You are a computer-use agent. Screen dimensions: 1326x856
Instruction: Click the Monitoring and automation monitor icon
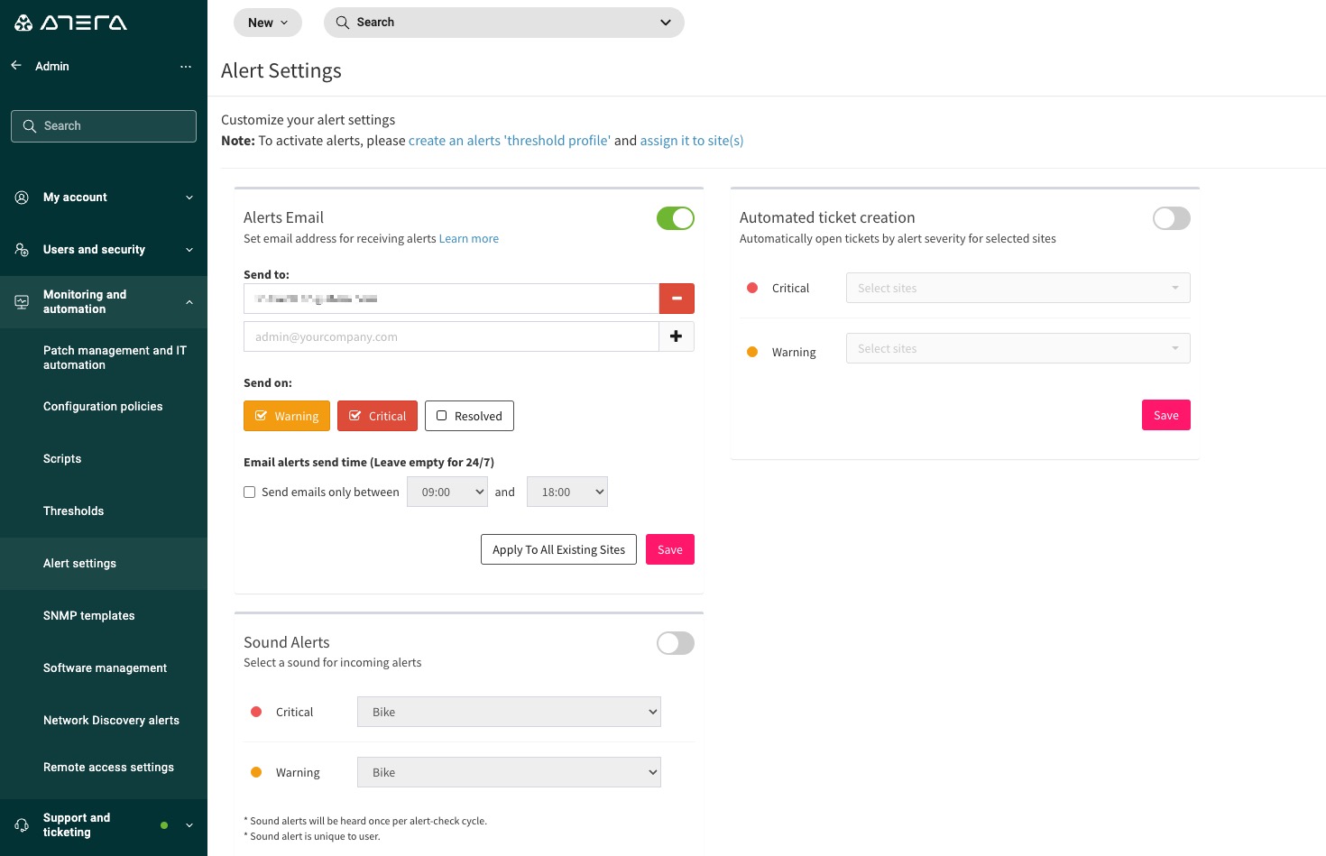click(22, 302)
